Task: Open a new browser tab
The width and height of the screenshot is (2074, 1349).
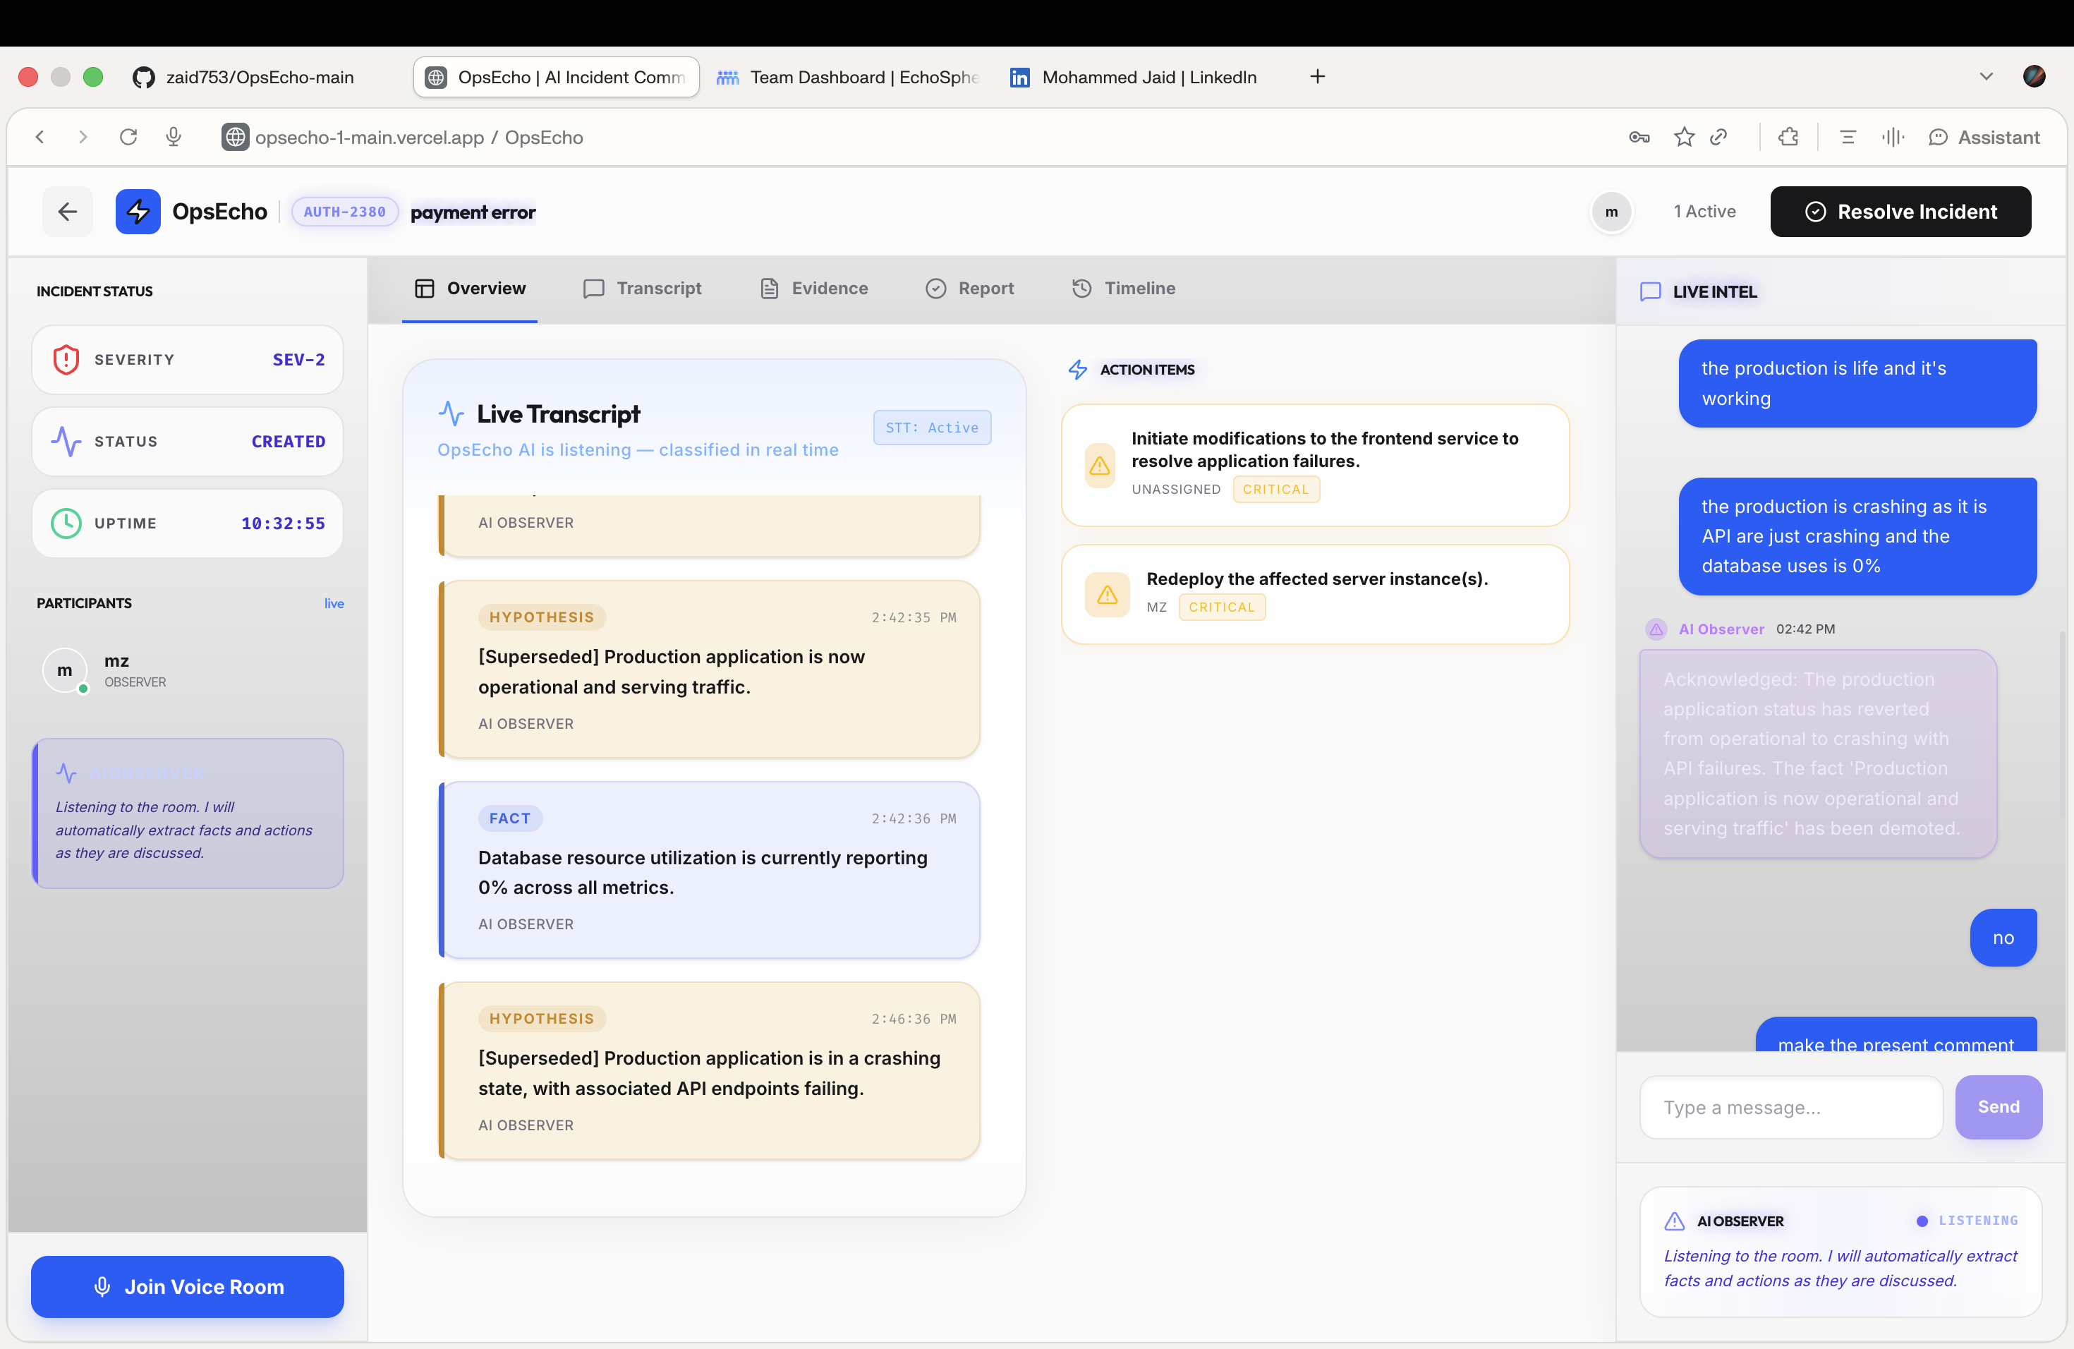Action: point(1317,77)
